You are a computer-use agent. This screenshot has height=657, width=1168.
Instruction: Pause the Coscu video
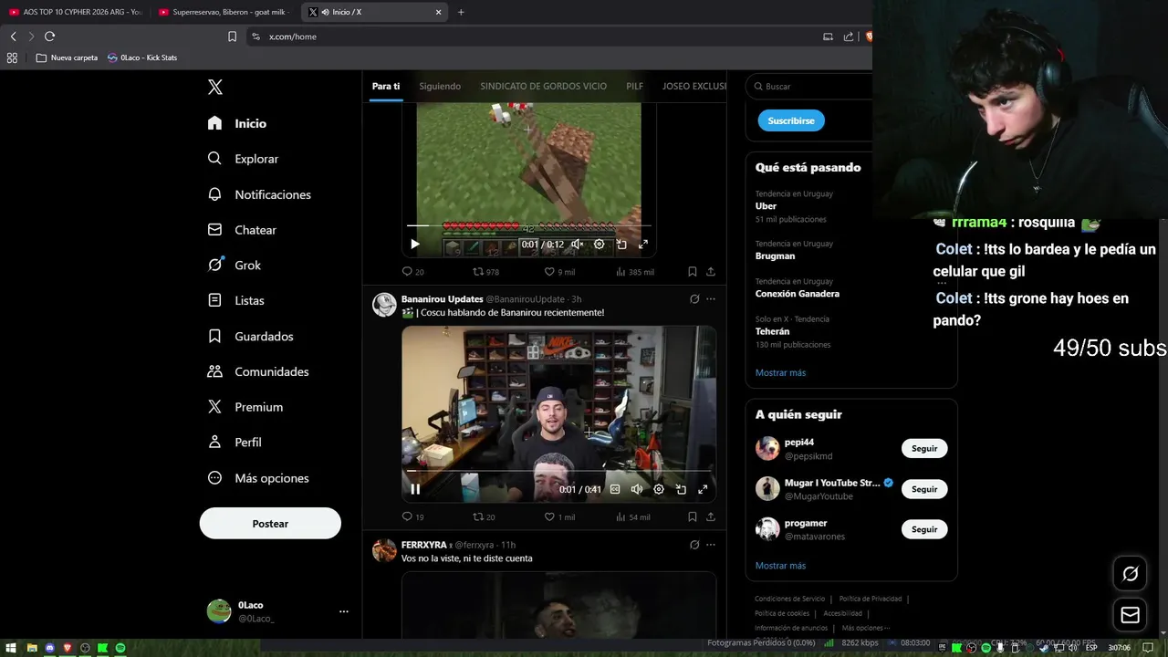[415, 489]
